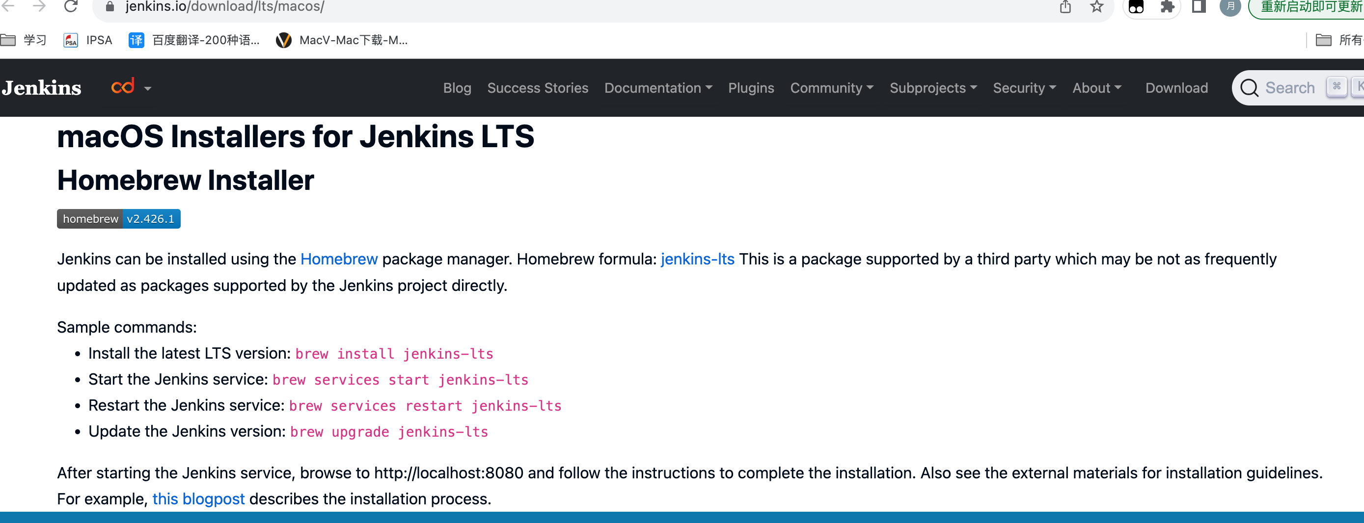Toggle the browser side panel icon

coord(1199,7)
